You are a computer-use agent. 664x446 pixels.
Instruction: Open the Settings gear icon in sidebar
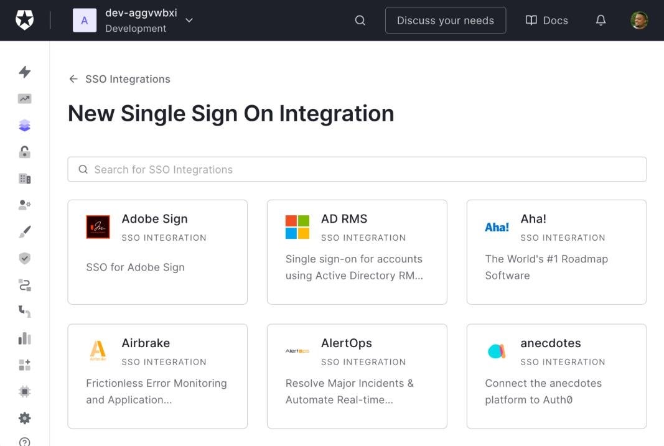pos(25,418)
